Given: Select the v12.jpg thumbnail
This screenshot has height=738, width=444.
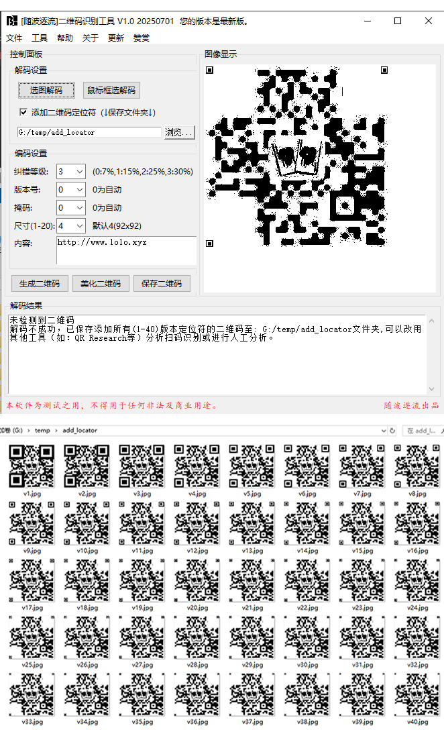Looking at the screenshot, I should [x=197, y=523].
